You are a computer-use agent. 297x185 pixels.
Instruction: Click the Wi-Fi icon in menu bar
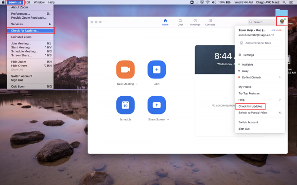click(x=208, y=2)
